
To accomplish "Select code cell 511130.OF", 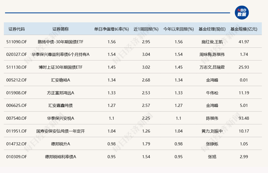I will point(17,67).
